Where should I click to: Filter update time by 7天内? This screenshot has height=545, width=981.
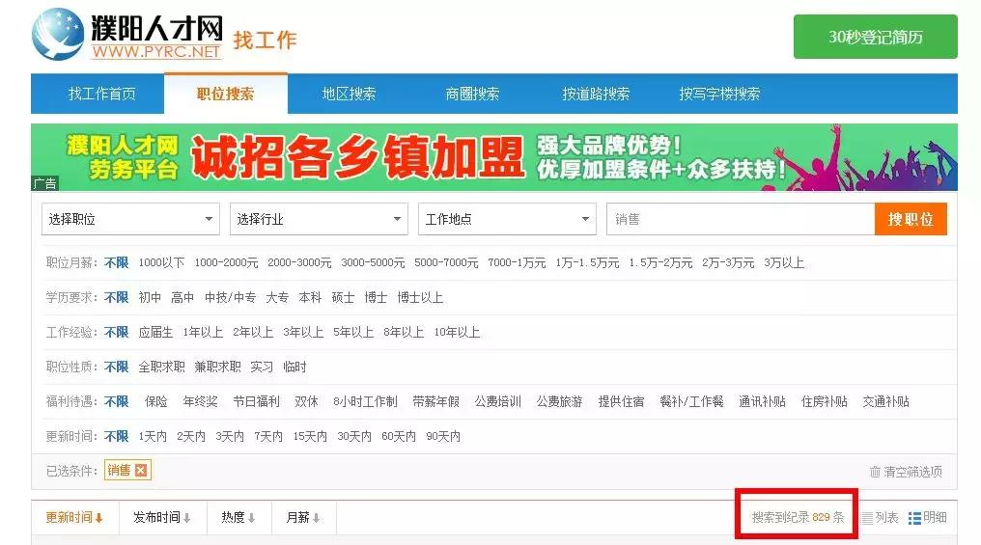(268, 436)
